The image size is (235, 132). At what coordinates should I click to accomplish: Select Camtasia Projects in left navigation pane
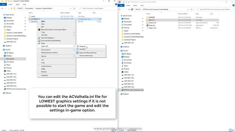pyautogui.click(x=12, y=39)
